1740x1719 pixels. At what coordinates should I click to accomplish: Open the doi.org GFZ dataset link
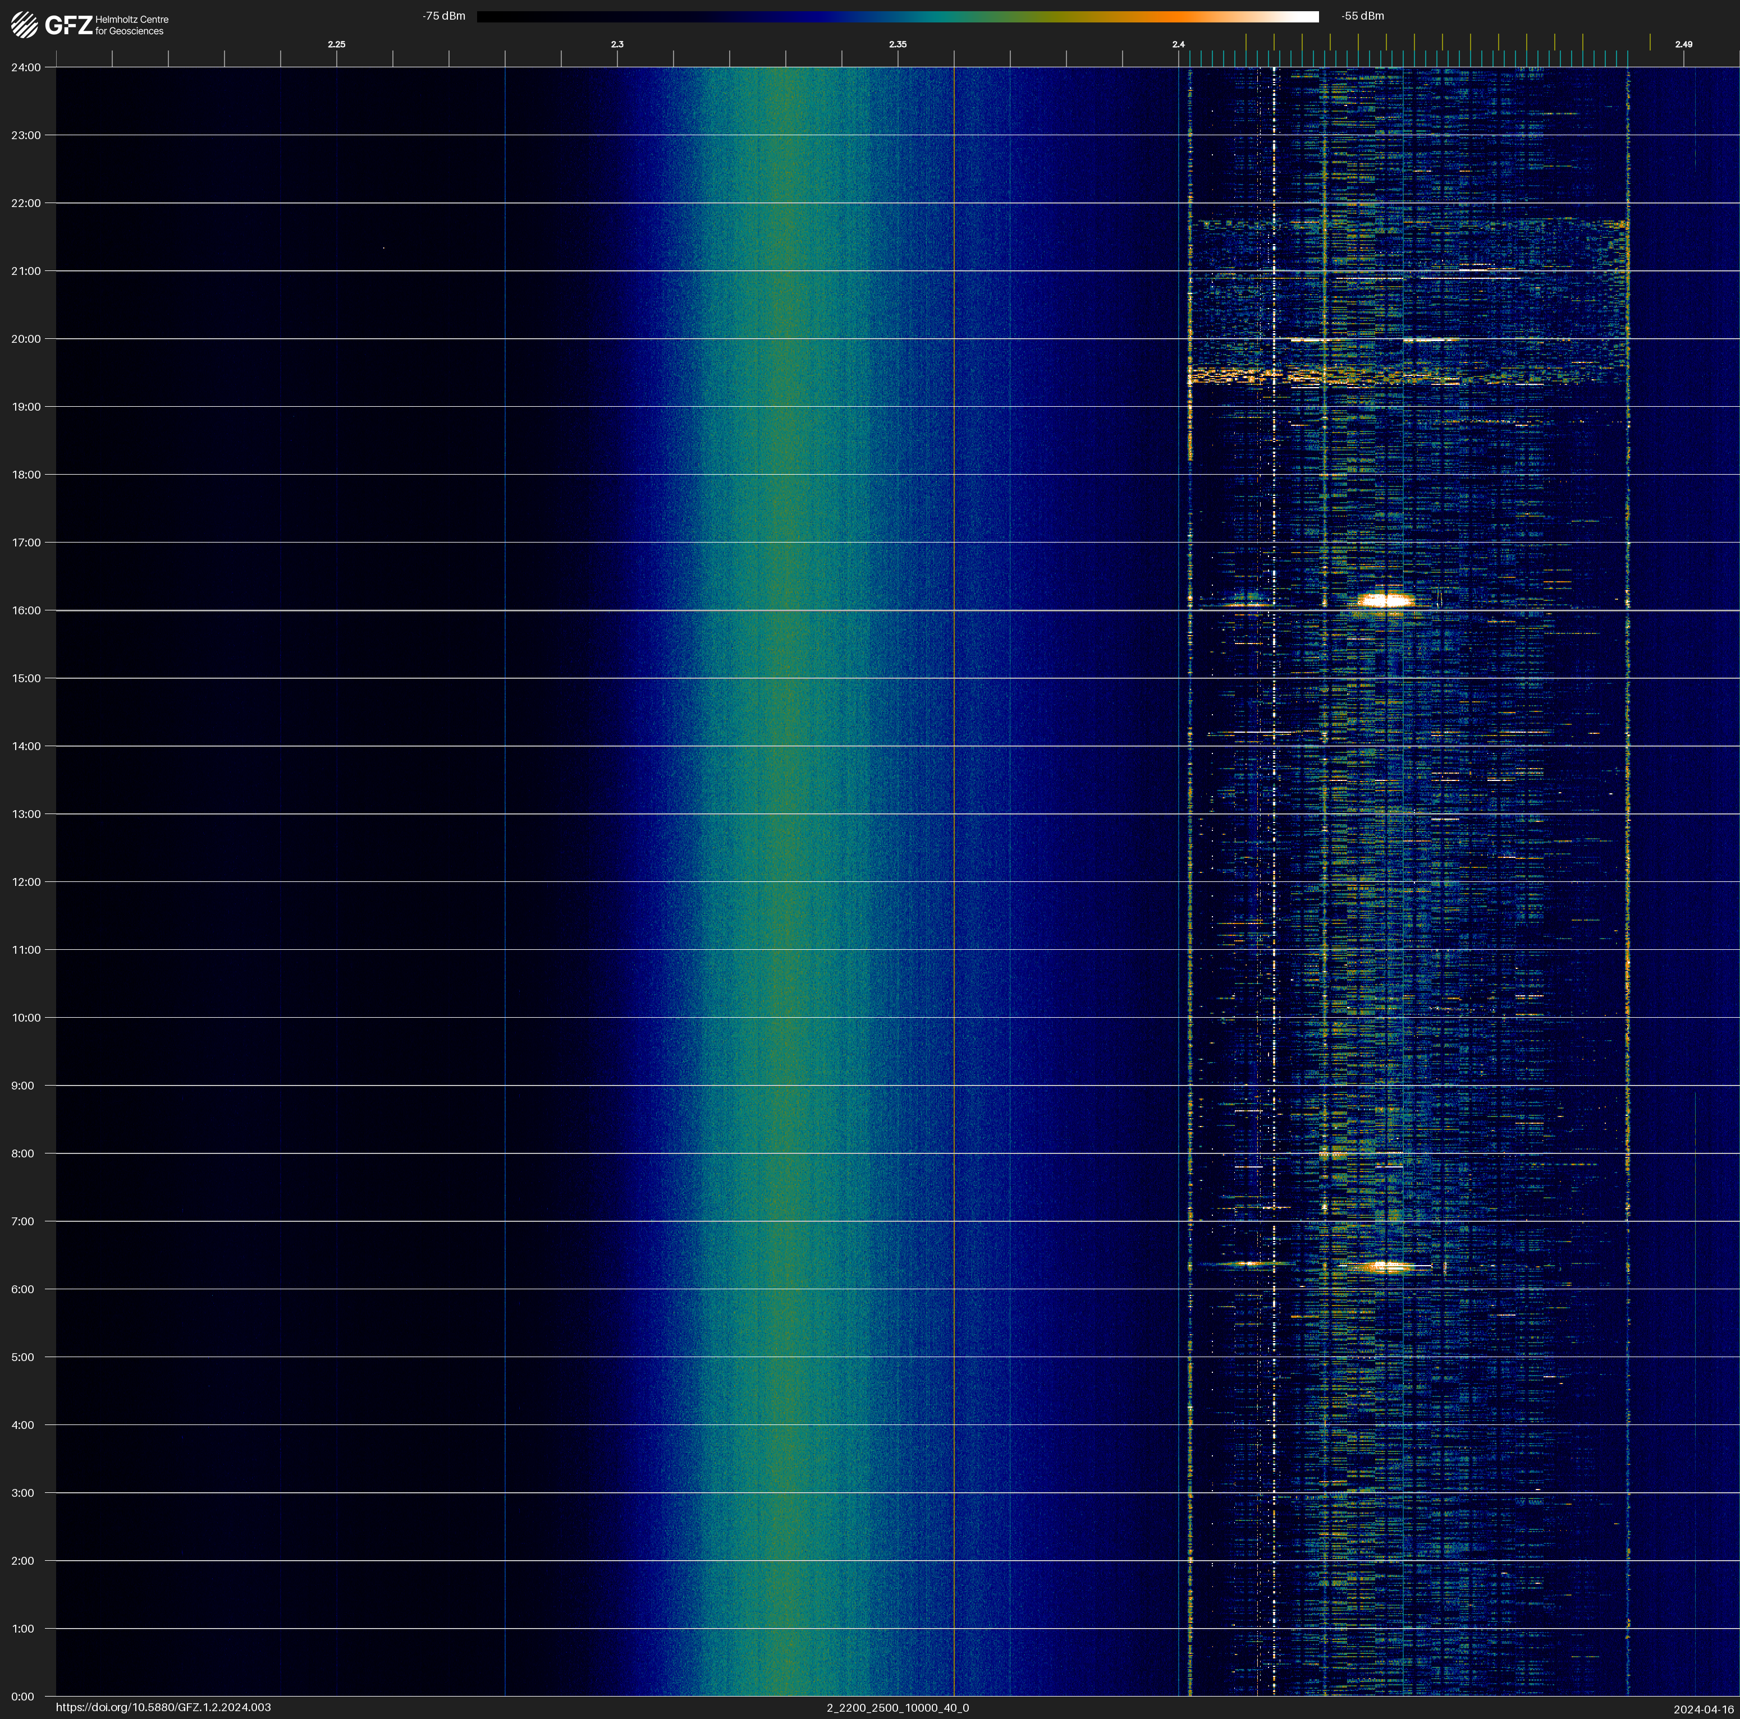(163, 1707)
